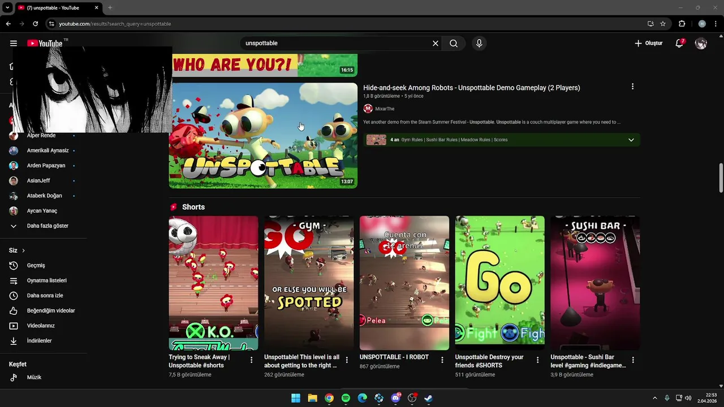Clear the search box with X icon
The height and width of the screenshot is (407, 724).
436,43
